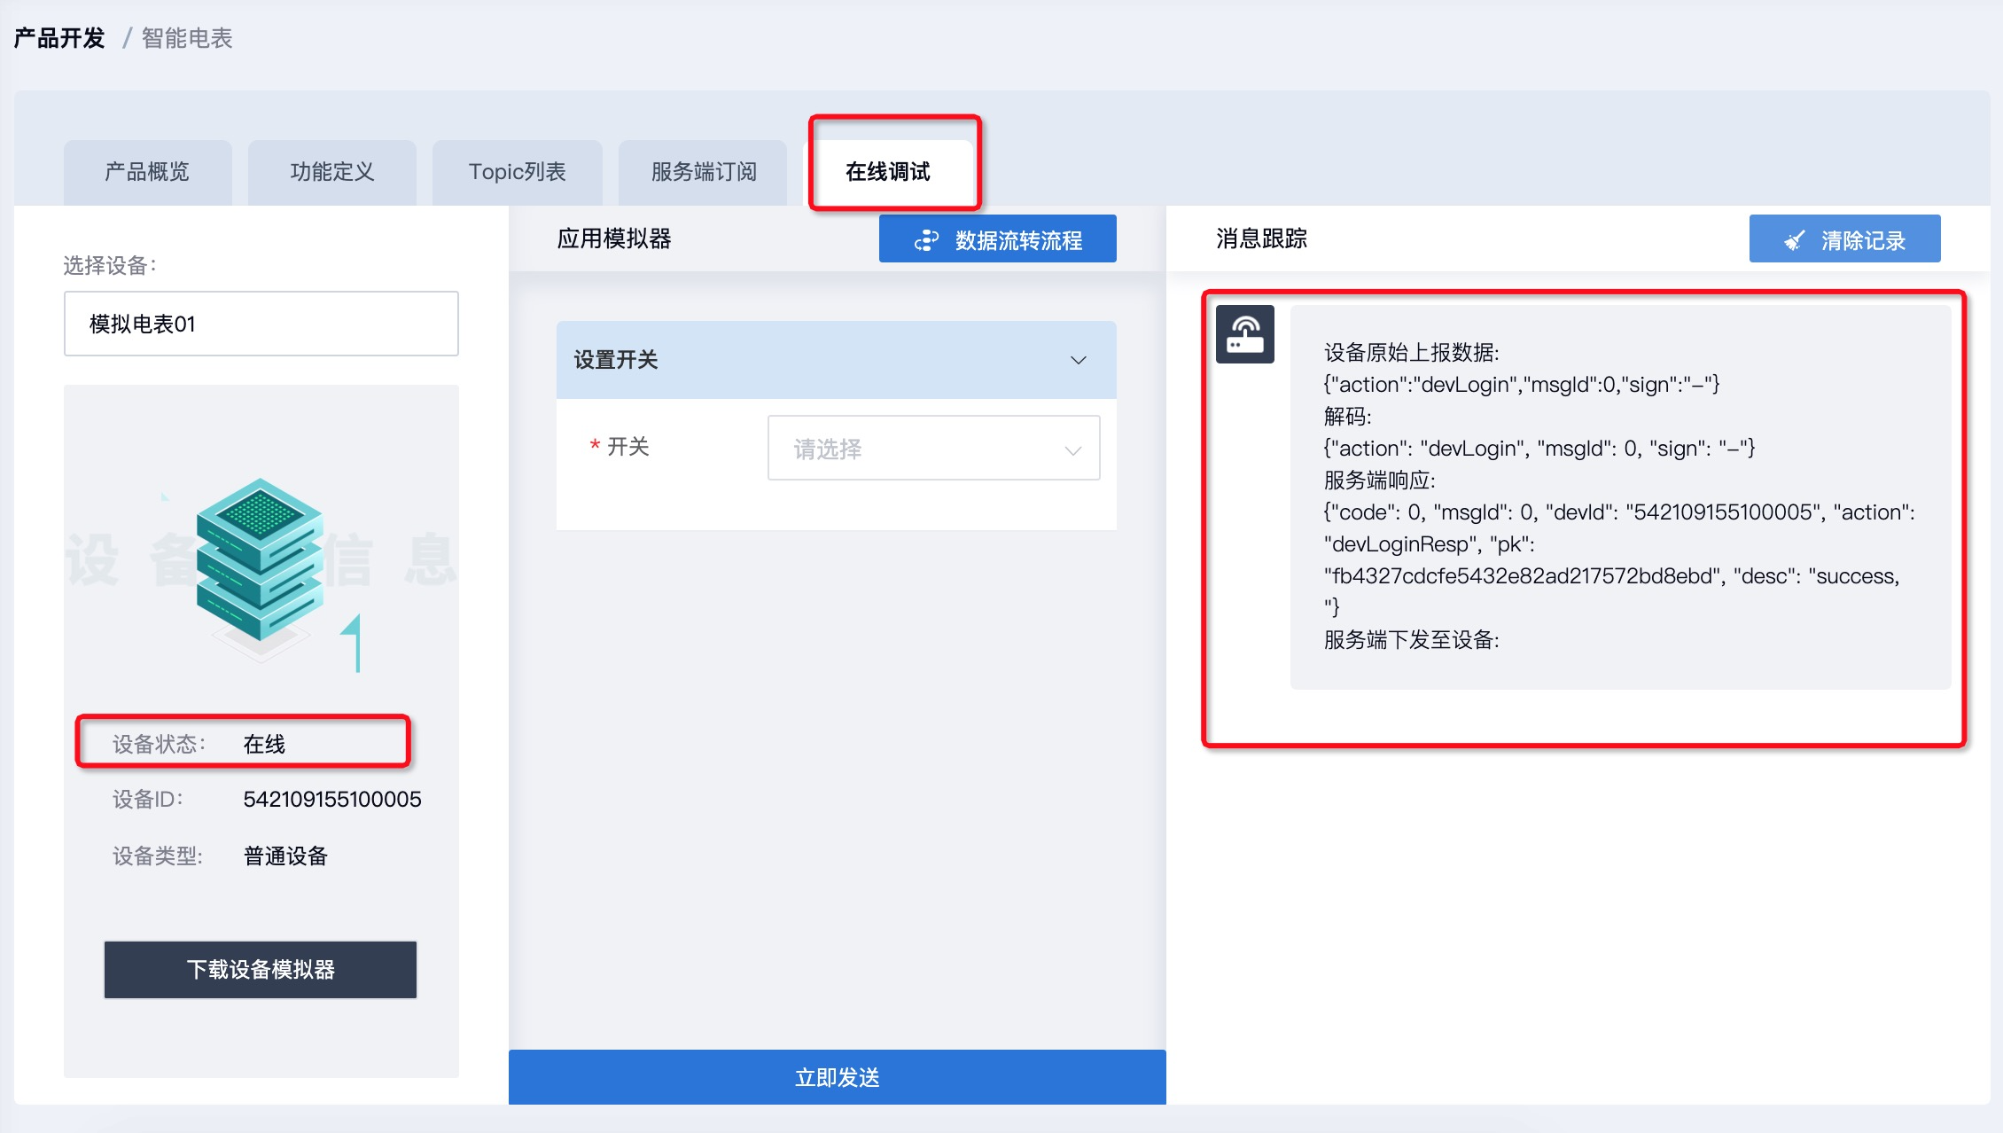
Task: Navigate to 产品开发 breadcrumb
Action: click(x=59, y=38)
